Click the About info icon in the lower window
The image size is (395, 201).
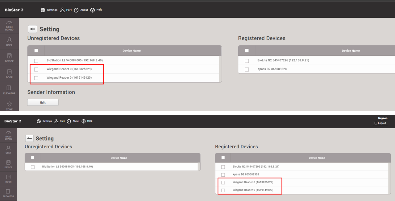pyautogui.click(x=69, y=121)
